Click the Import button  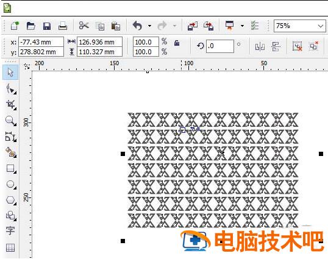(x=193, y=26)
